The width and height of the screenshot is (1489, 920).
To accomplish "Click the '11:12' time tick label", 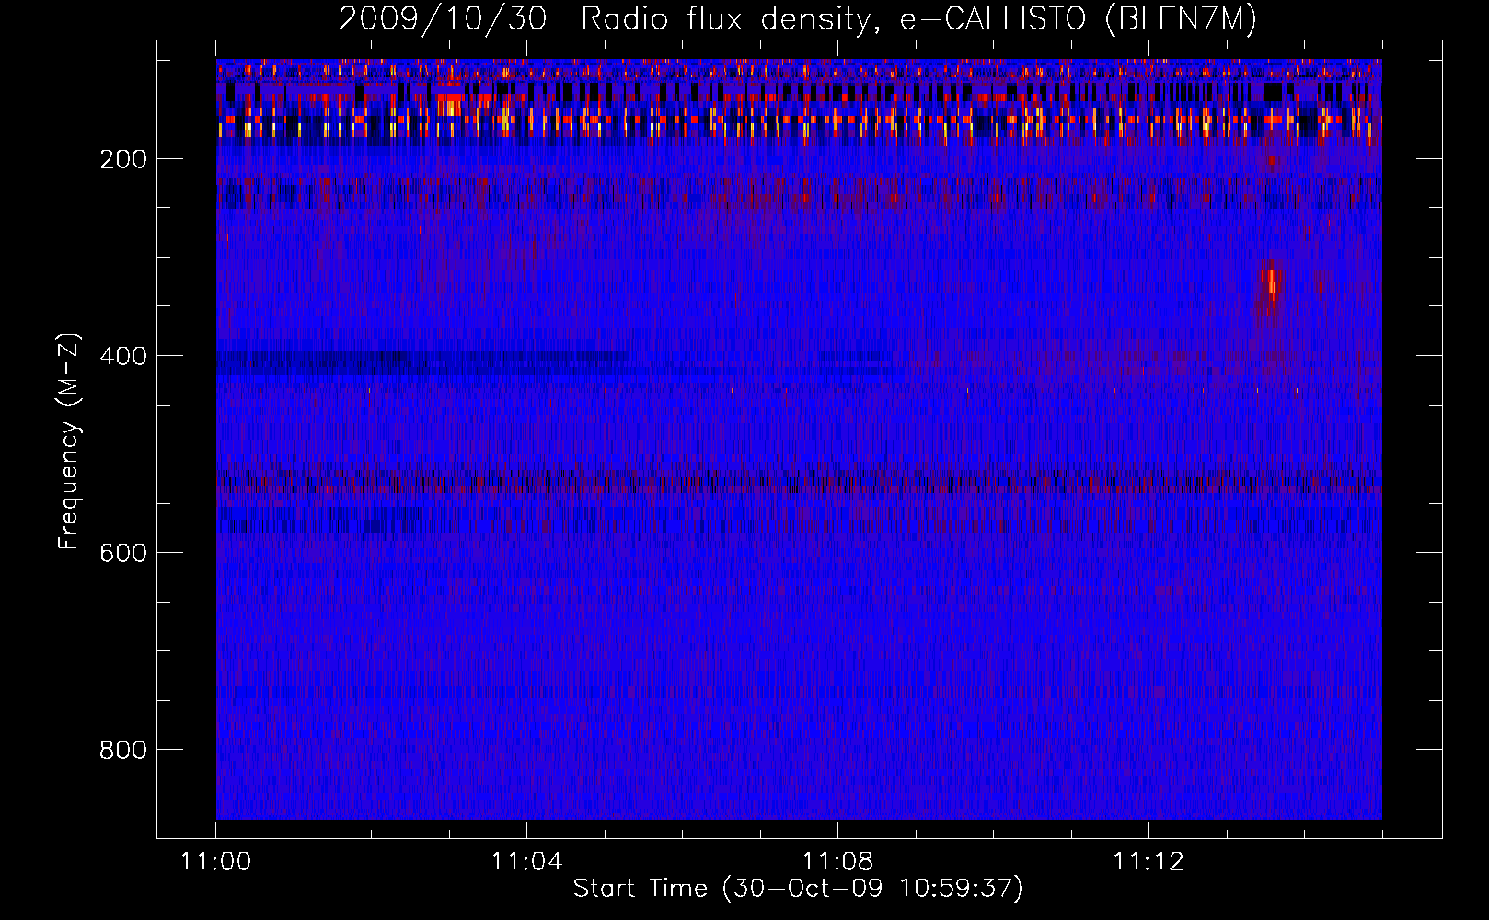I will [1148, 862].
